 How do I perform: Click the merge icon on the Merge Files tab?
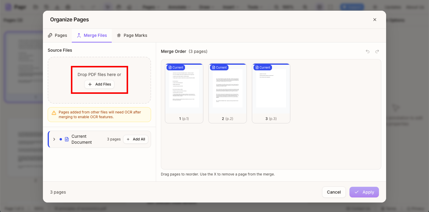(x=79, y=35)
